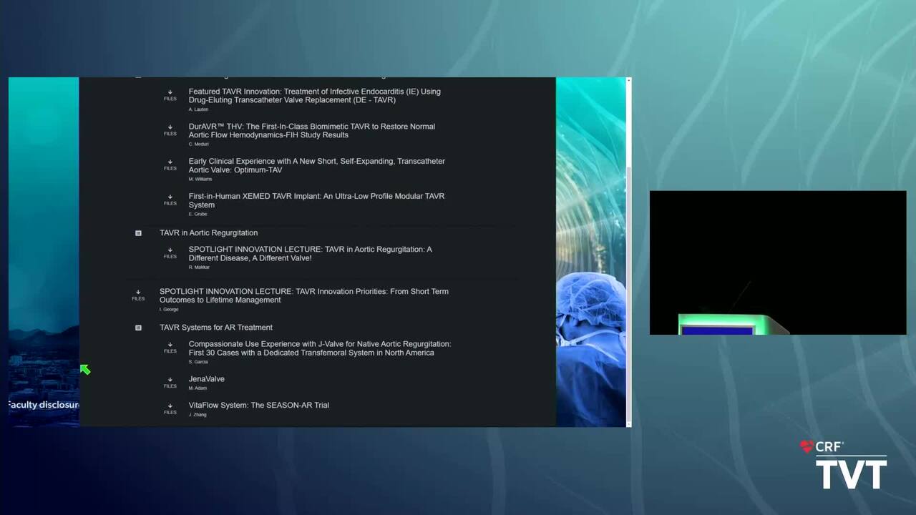916x515 pixels.
Task: Collapse the TAVR in Aortic Regurgitation section
Action: click(x=138, y=233)
